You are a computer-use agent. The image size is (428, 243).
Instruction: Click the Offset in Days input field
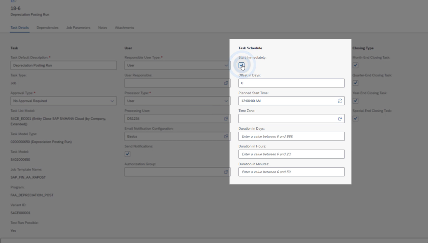pyautogui.click(x=291, y=83)
